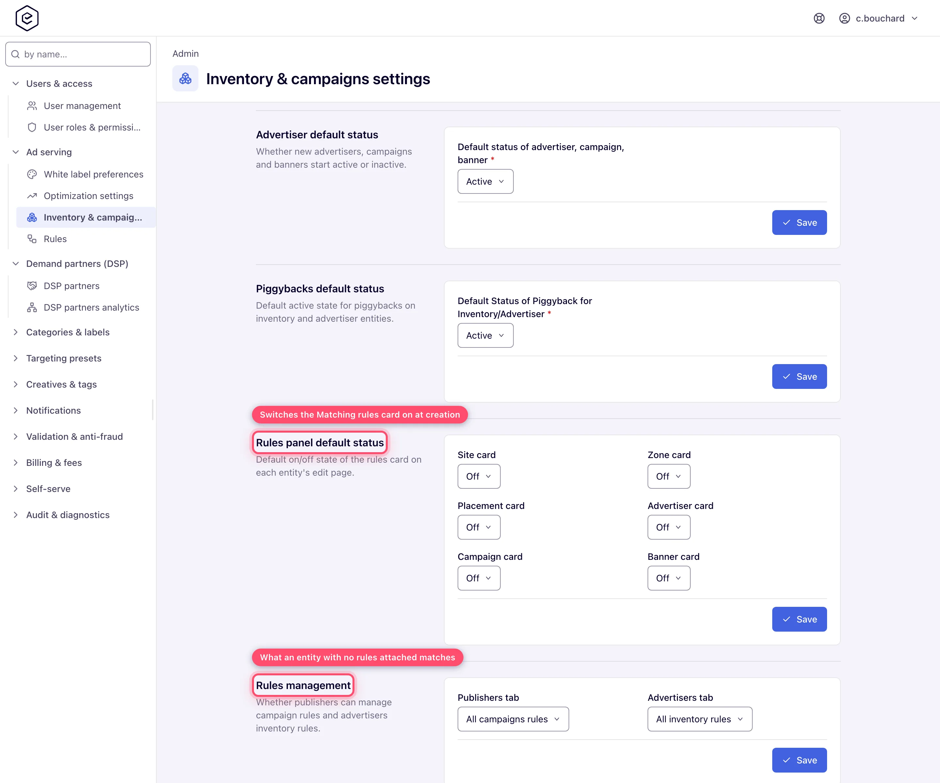
Task: Focus the 'by name...' search field
Action: 78,54
